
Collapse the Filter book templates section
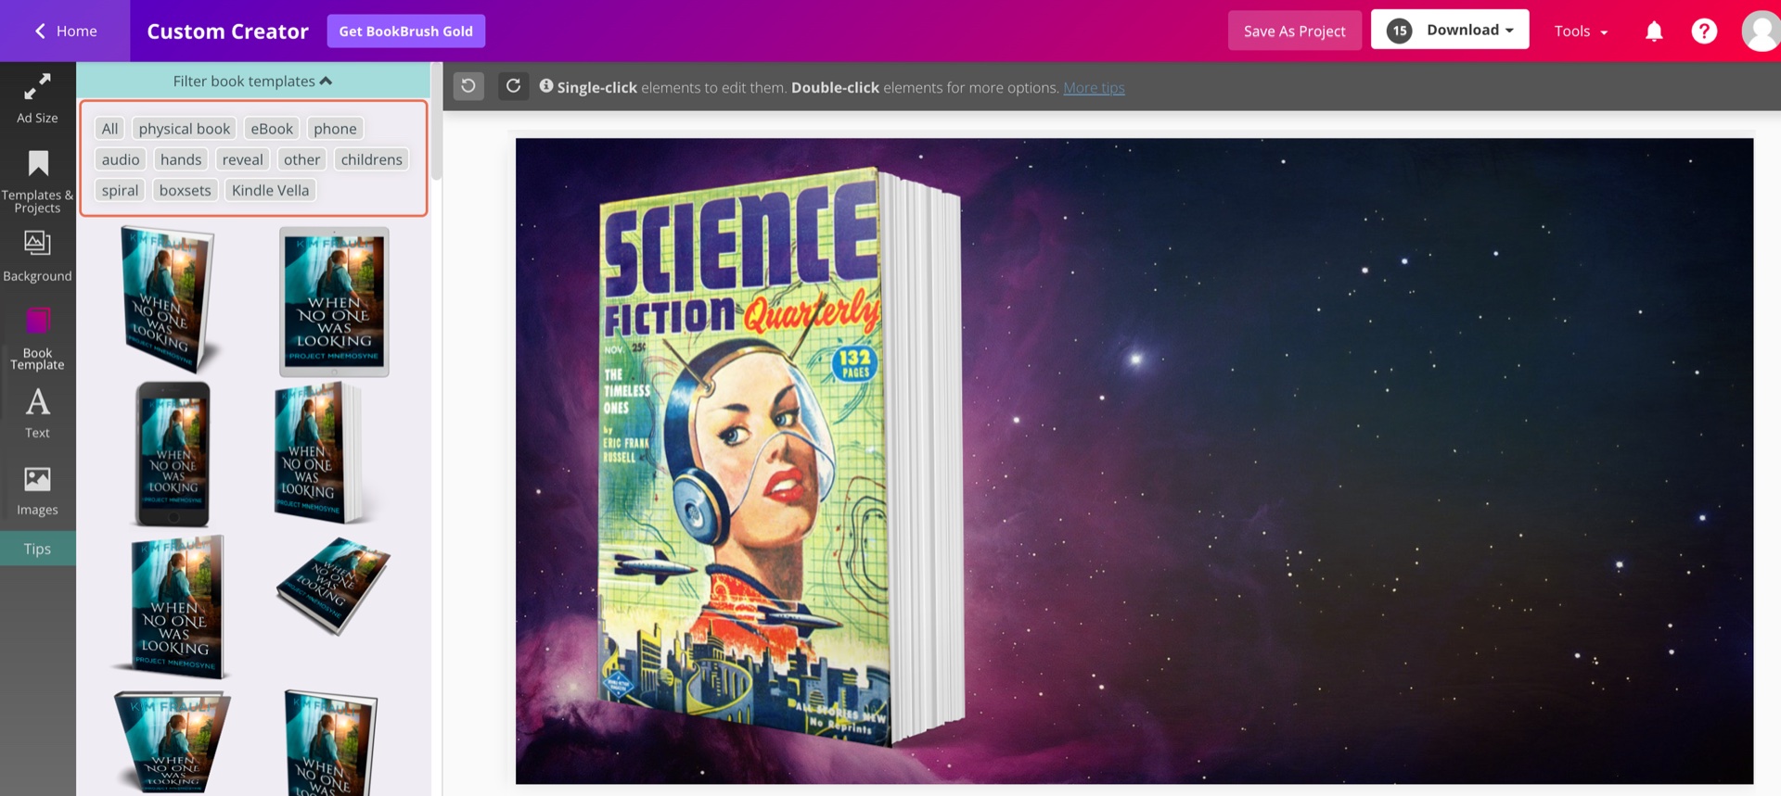coord(252,81)
